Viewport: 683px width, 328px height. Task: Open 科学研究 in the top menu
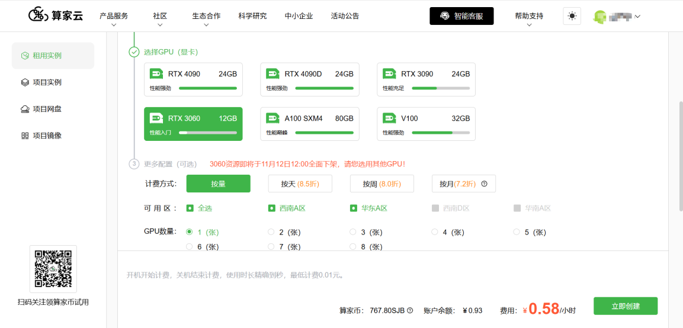252,16
